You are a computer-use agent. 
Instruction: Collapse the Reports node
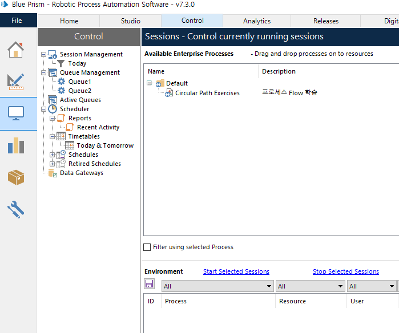pos(52,118)
